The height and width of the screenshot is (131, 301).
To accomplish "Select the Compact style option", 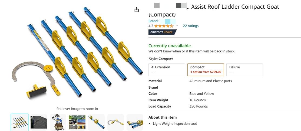I will click(x=206, y=70).
